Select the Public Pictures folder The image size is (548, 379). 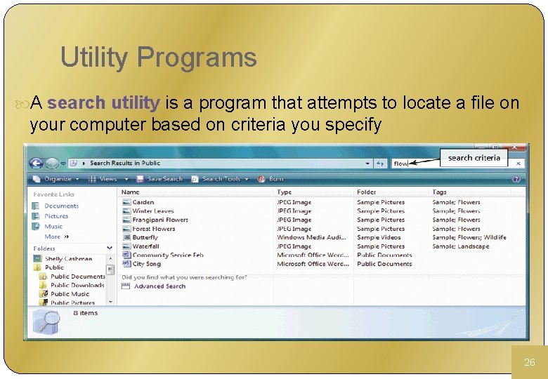pyautogui.click(x=72, y=302)
